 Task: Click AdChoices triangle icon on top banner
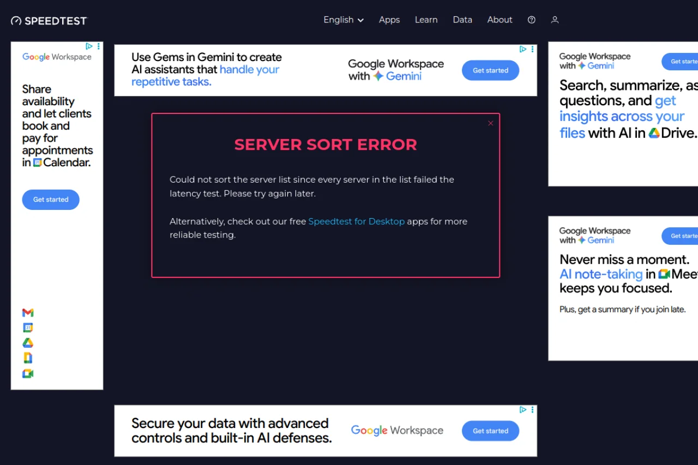[523, 49]
